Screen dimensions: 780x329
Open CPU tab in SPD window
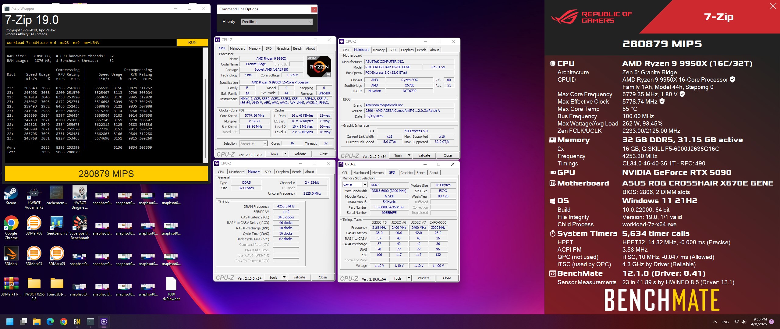tap(345, 173)
